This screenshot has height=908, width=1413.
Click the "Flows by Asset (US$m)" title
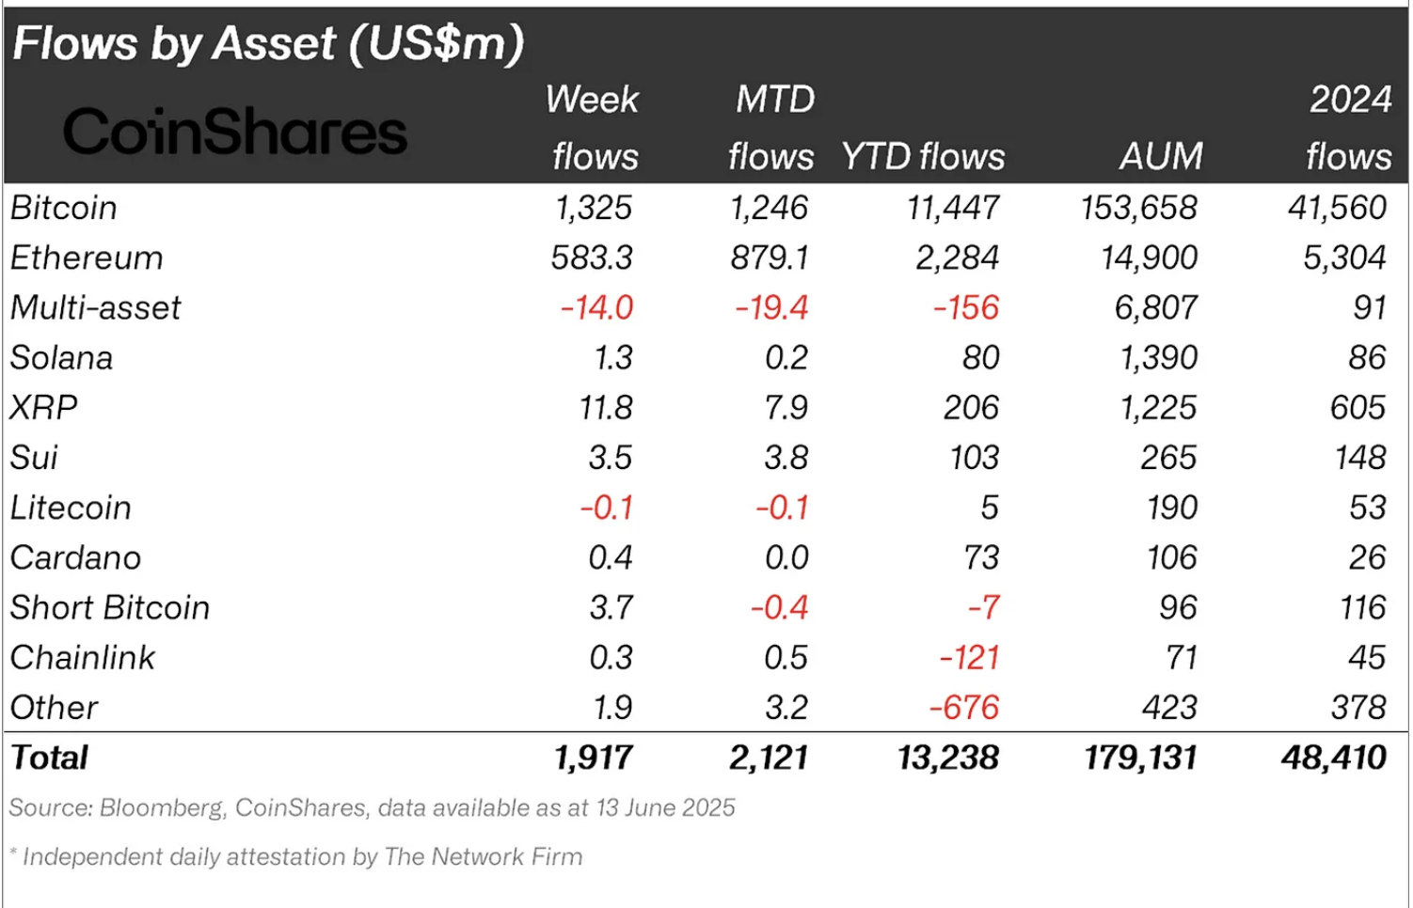(x=268, y=43)
